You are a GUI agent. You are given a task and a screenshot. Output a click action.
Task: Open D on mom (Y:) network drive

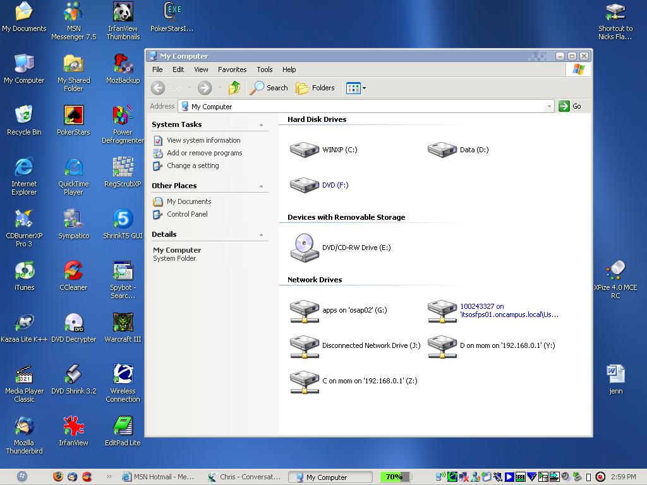point(491,345)
